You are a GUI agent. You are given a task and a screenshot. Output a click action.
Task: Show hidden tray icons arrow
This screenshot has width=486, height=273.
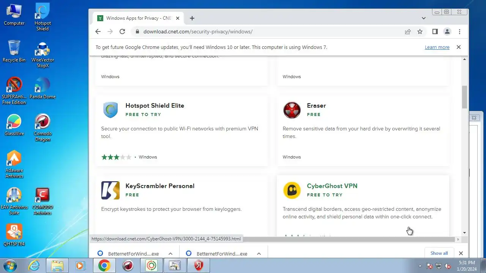(420, 266)
